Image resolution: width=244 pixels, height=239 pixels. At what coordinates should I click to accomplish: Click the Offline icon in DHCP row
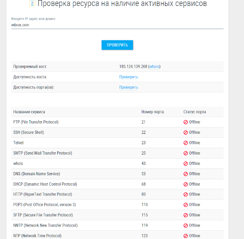click(185, 184)
